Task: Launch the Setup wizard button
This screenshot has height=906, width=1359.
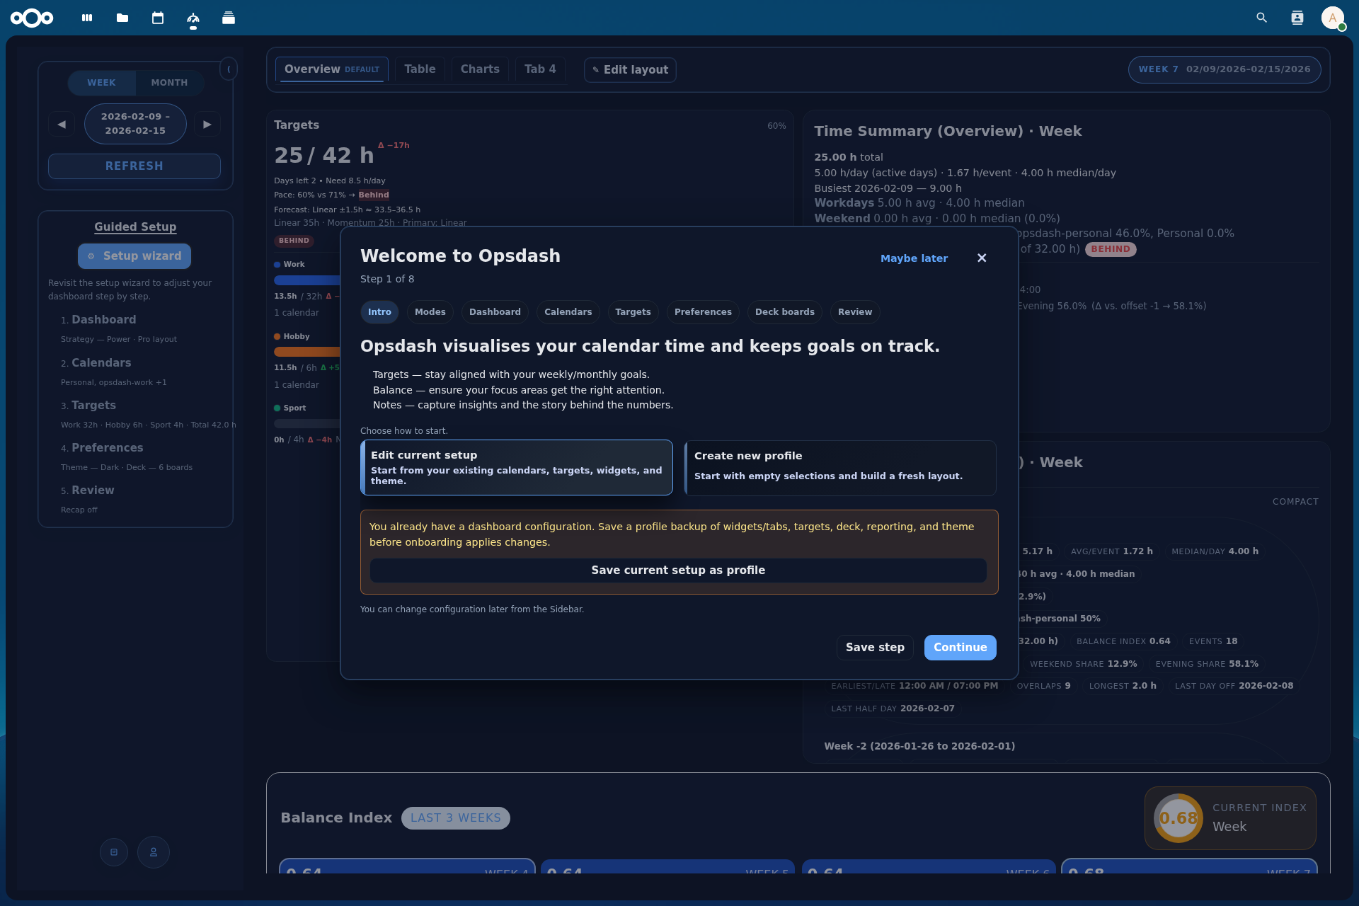Action: [x=134, y=256]
